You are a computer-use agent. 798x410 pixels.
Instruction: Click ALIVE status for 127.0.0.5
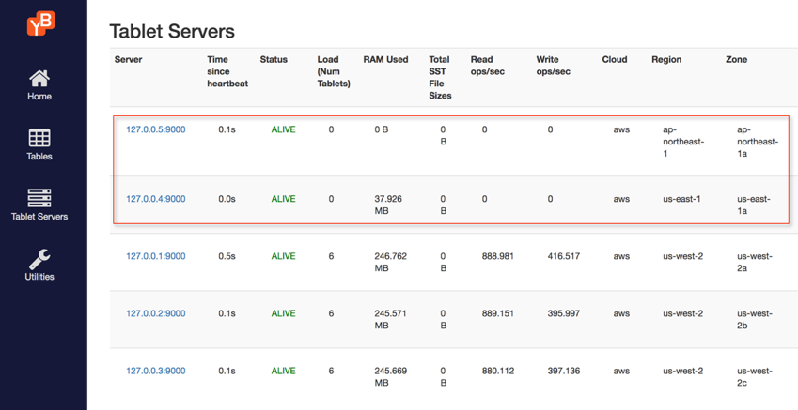coord(283,129)
